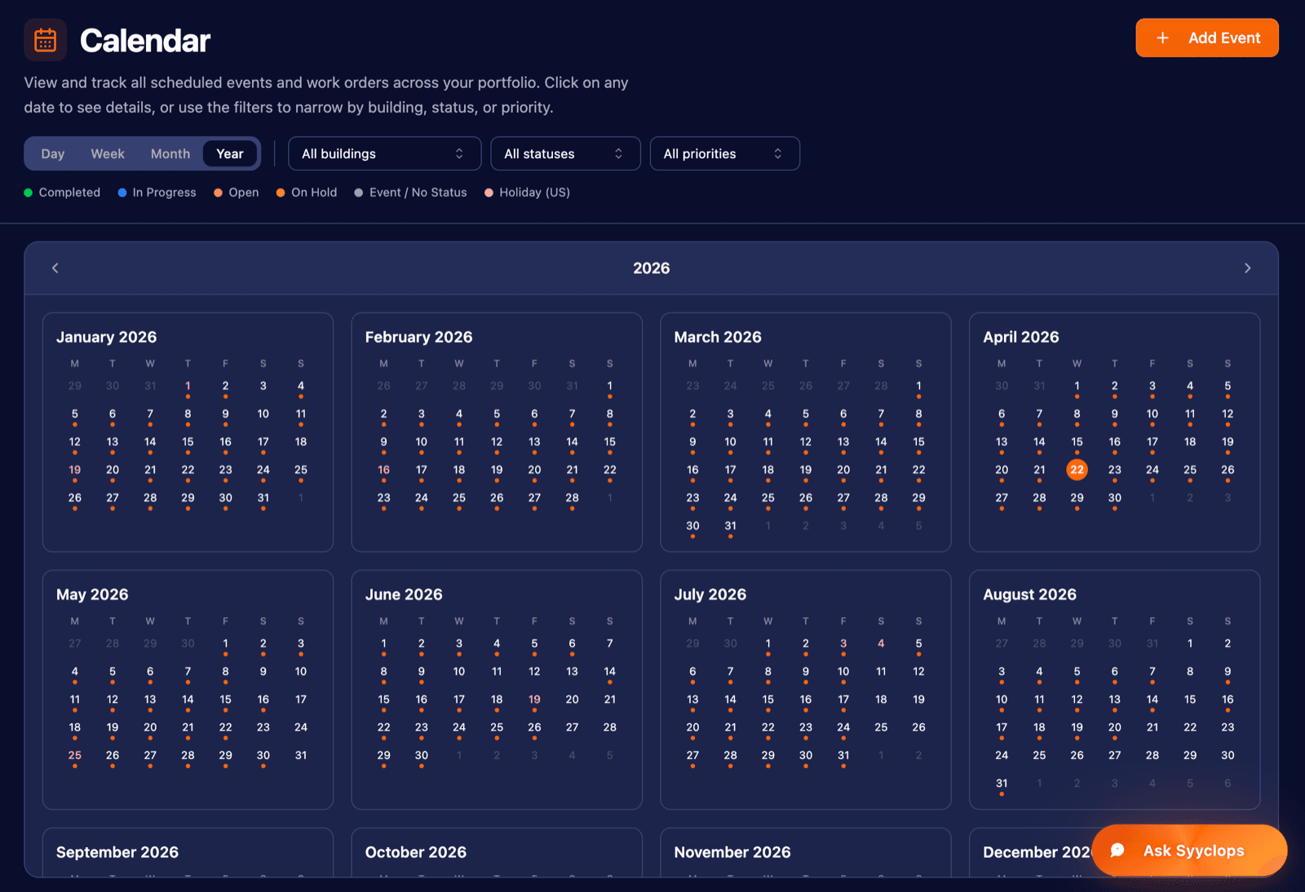Open the Ask Syyclops chat
Image resolution: width=1305 pixels, height=892 pixels.
coord(1189,850)
